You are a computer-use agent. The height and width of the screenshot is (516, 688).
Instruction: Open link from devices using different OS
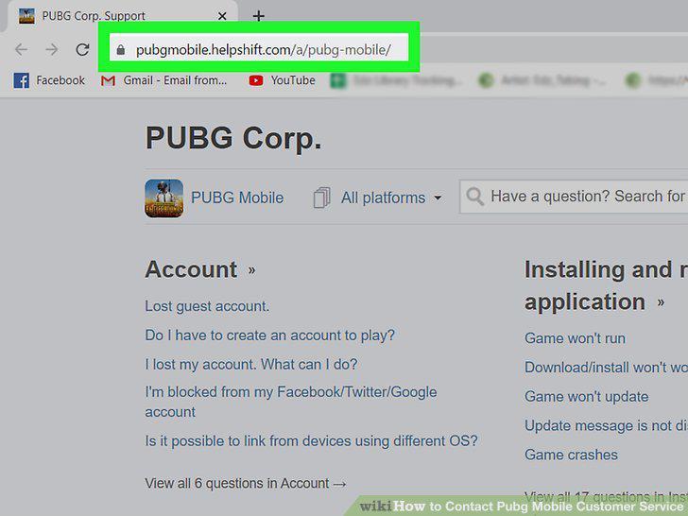[x=311, y=440]
